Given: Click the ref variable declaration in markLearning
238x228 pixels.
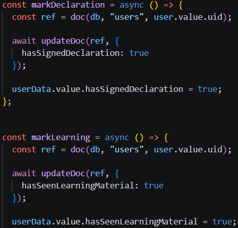Looking at the screenshot, I should pos(48,149).
